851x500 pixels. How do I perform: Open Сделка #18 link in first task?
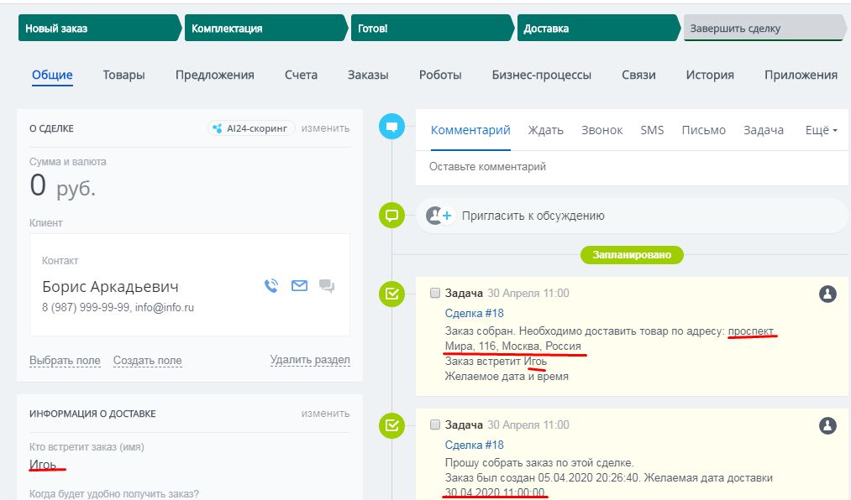click(474, 313)
